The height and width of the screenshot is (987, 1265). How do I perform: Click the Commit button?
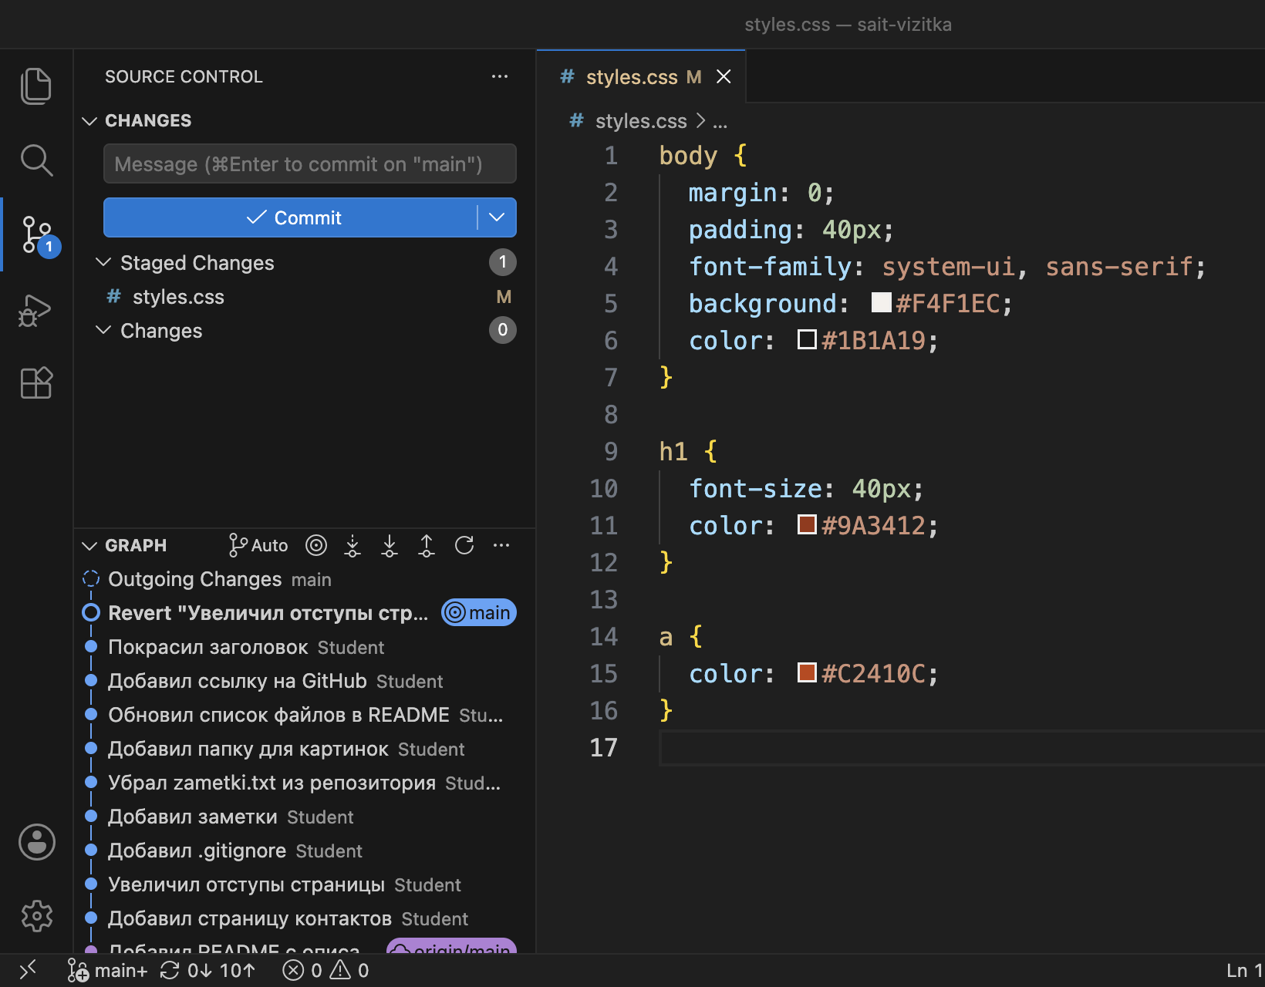point(291,217)
